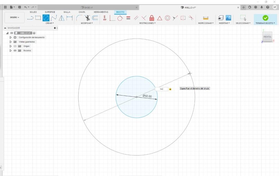
Task: Expand the Vistas guardadas tree node
Action: 11,42
